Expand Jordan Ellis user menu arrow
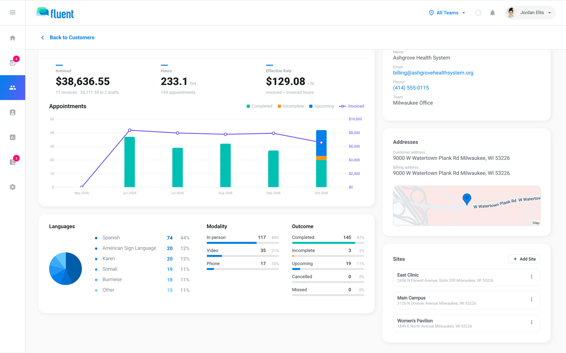The image size is (566, 353). (x=550, y=13)
